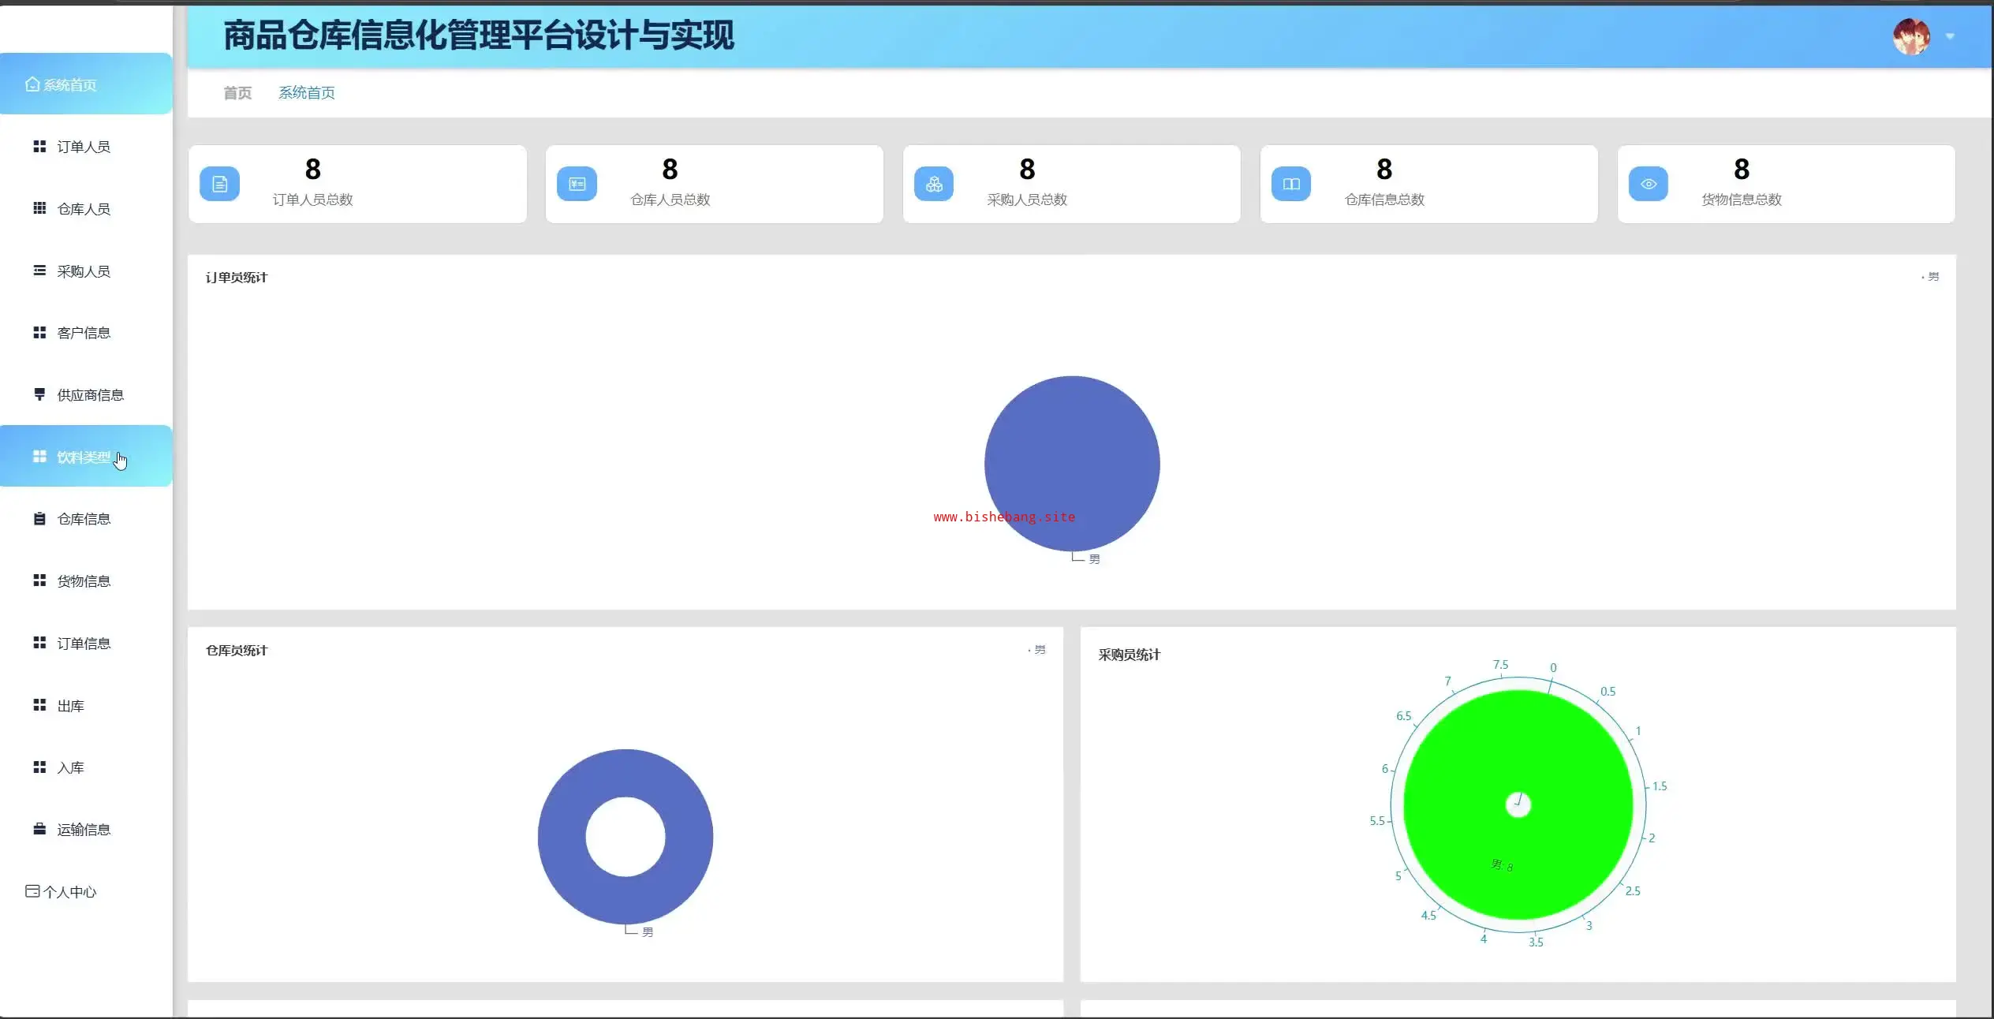
Task: Click the 首页 breadcrumb link
Action: point(237,93)
